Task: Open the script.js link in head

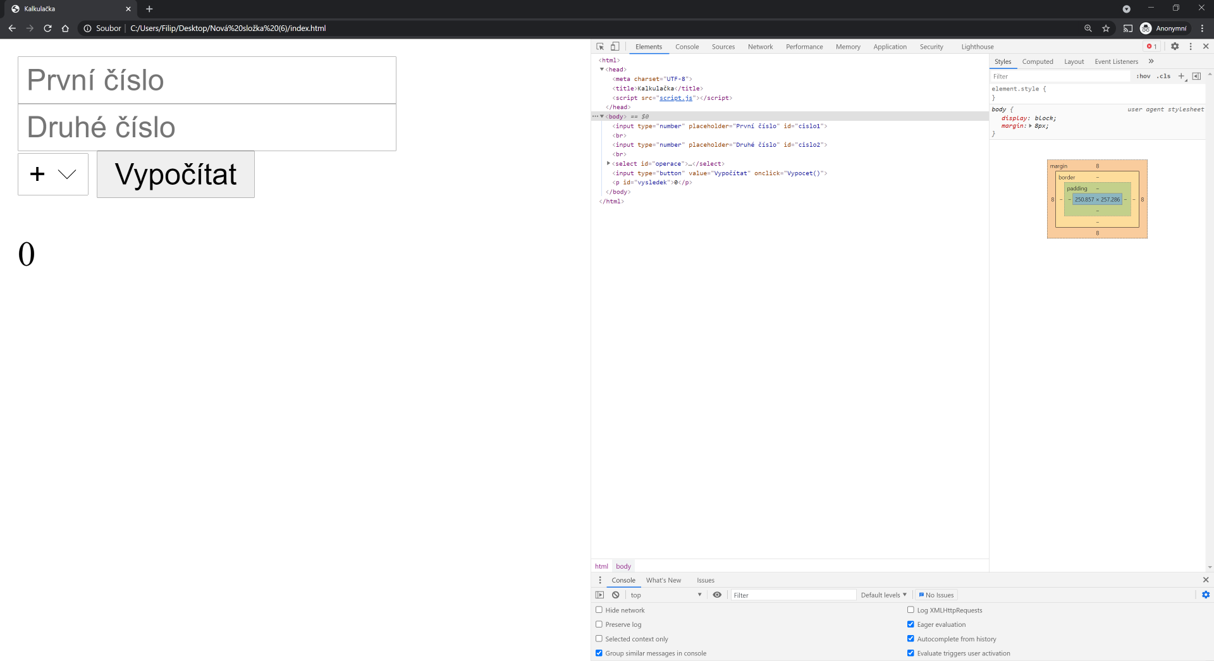Action: click(675, 98)
